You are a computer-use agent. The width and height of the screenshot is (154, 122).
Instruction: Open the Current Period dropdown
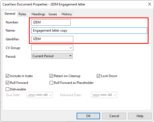coord(52,56)
